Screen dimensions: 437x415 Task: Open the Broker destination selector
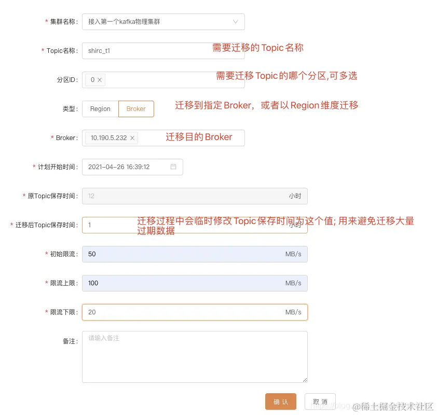tap(182, 138)
